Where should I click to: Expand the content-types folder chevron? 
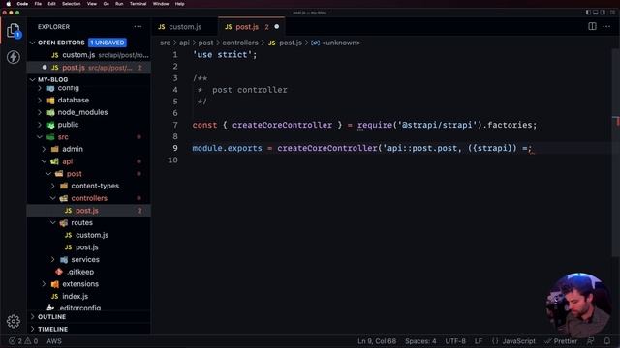coord(53,186)
